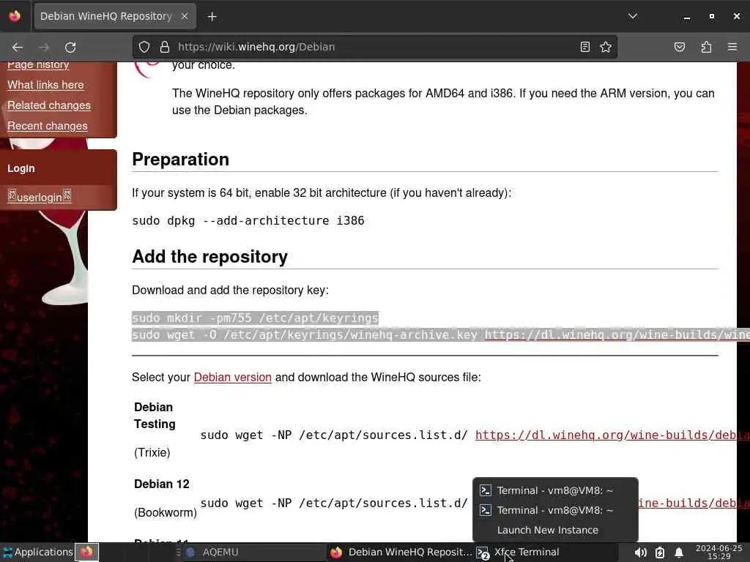Switch to the AQEMU taskbar window
This screenshot has height=562, width=750.
253,552
